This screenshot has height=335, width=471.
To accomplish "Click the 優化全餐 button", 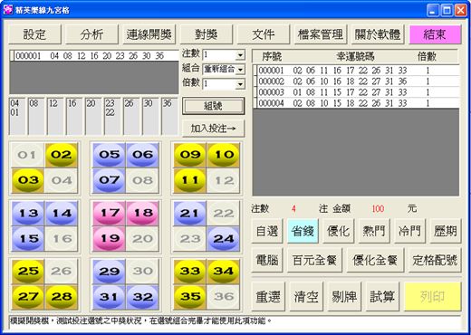I will 375,260.
